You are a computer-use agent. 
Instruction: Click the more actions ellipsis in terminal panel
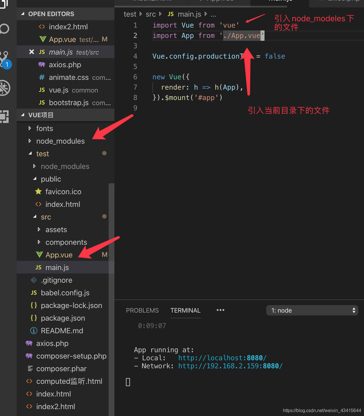(x=220, y=310)
